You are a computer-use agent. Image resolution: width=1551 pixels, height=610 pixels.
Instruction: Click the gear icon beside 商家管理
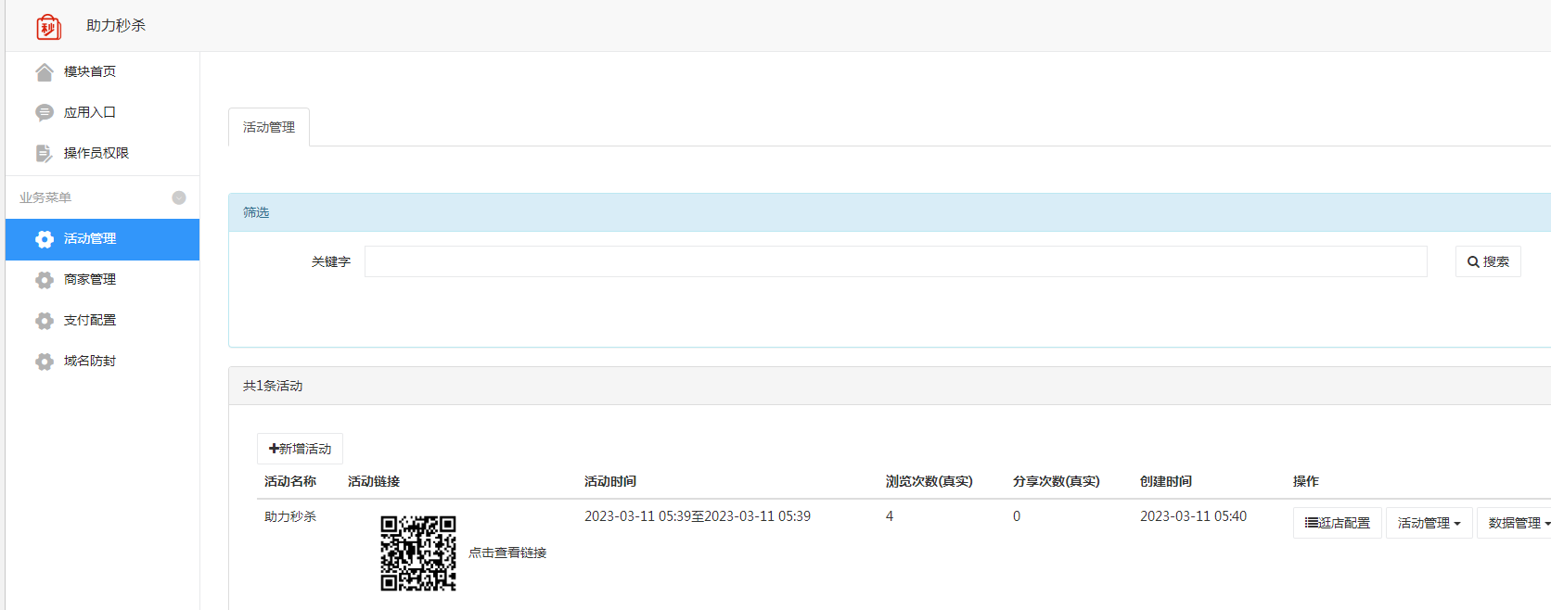point(44,280)
